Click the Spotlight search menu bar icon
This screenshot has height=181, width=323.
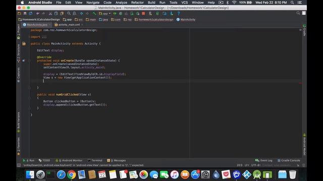click(292, 3)
